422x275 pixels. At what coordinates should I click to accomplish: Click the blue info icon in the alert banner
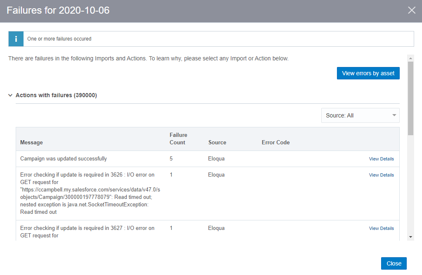(x=16, y=39)
